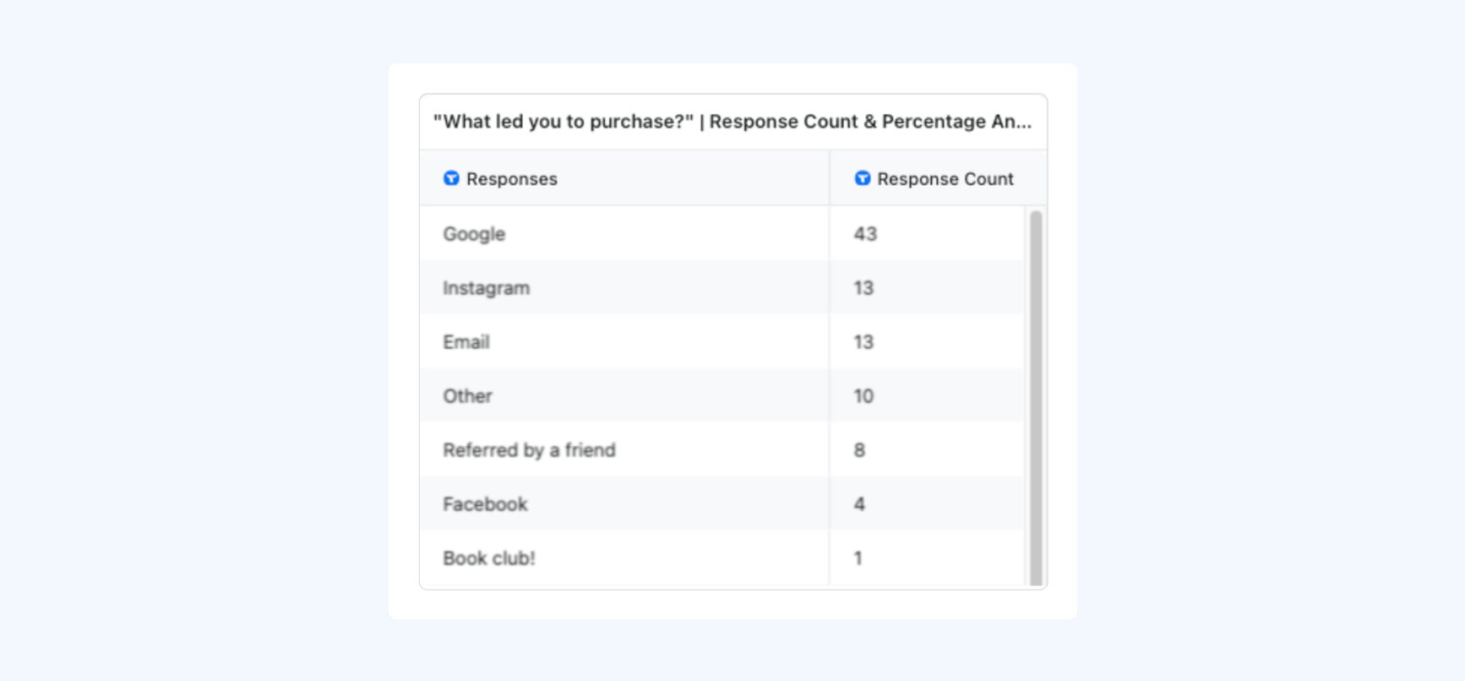This screenshot has width=1465, height=681.
Task: Click the count value 4 for Facebook
Action: pyautogui.click(x=859, y=504)
